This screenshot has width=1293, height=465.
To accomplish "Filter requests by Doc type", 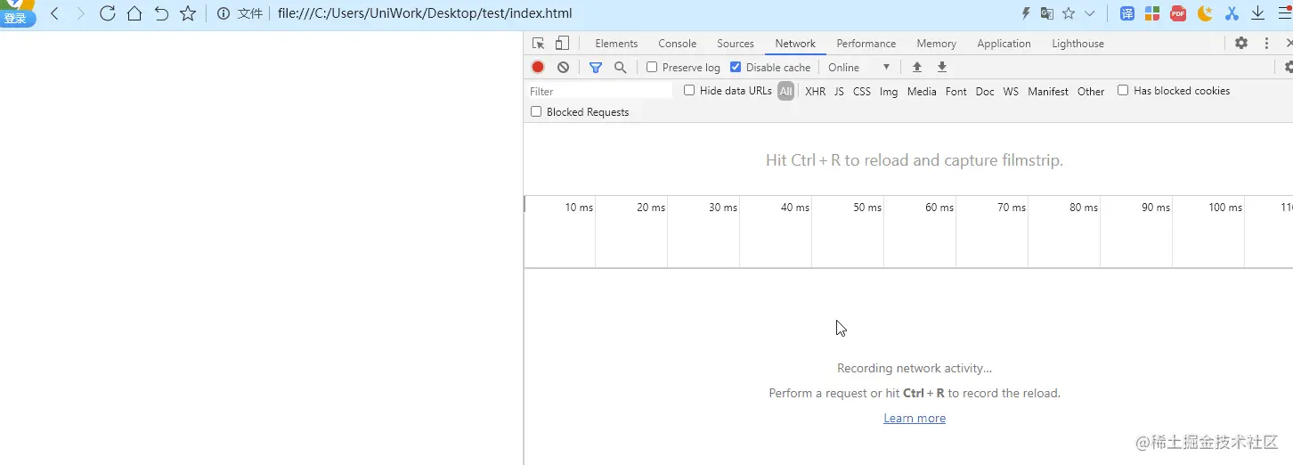I will pos(985,91).
